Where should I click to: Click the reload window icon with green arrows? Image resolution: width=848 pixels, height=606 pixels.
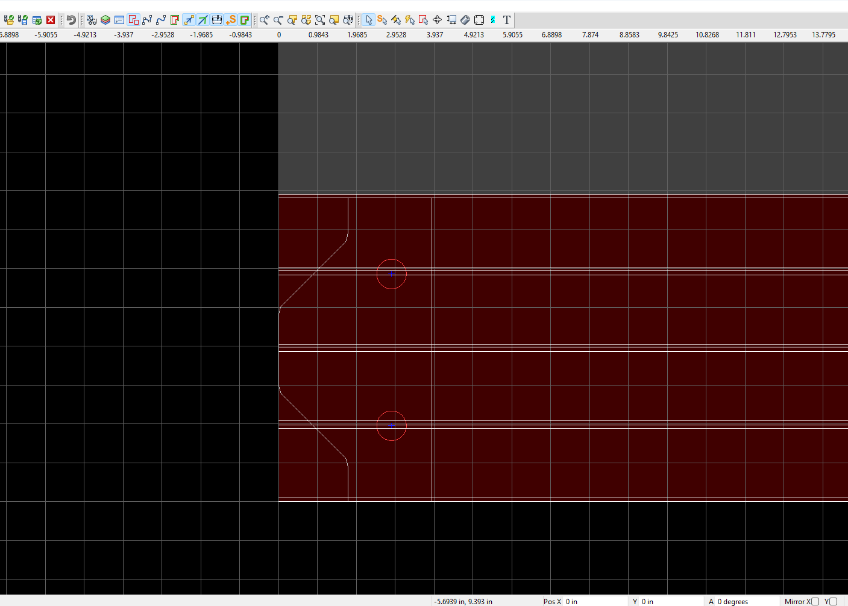click(37, 20)
